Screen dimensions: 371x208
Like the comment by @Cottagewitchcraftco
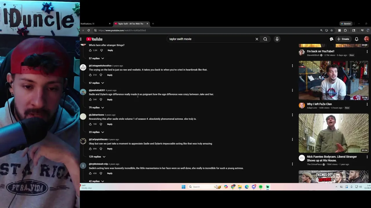point(90,75)
